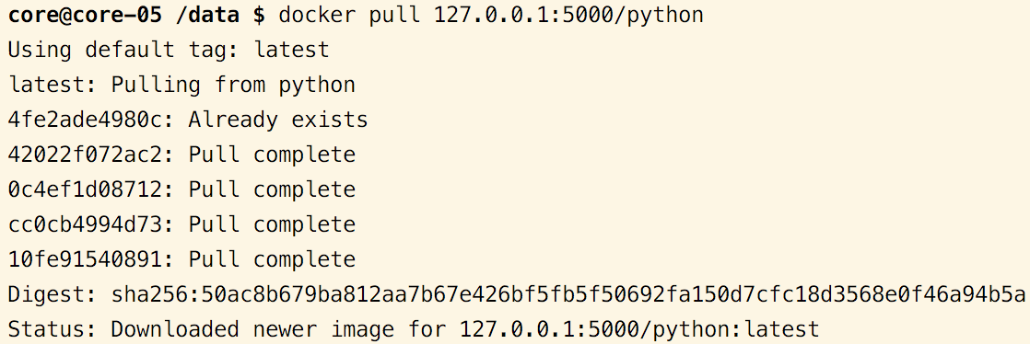This screenshot has width=1030, height=344.
Task: Click the 'Digest:' label
Action: [x=53, y=295]
